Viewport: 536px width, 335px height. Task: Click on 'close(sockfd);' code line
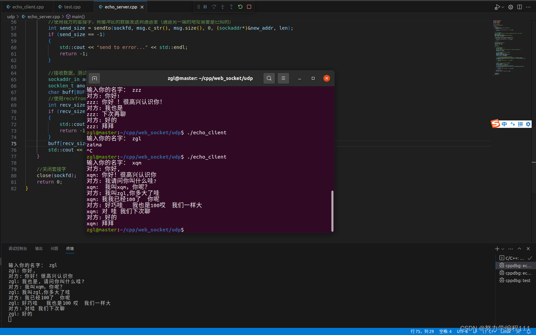pyautogui.click(x=56, y=175)
